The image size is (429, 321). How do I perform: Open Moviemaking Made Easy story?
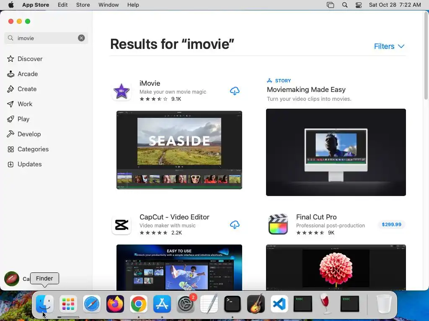(306, 89)
